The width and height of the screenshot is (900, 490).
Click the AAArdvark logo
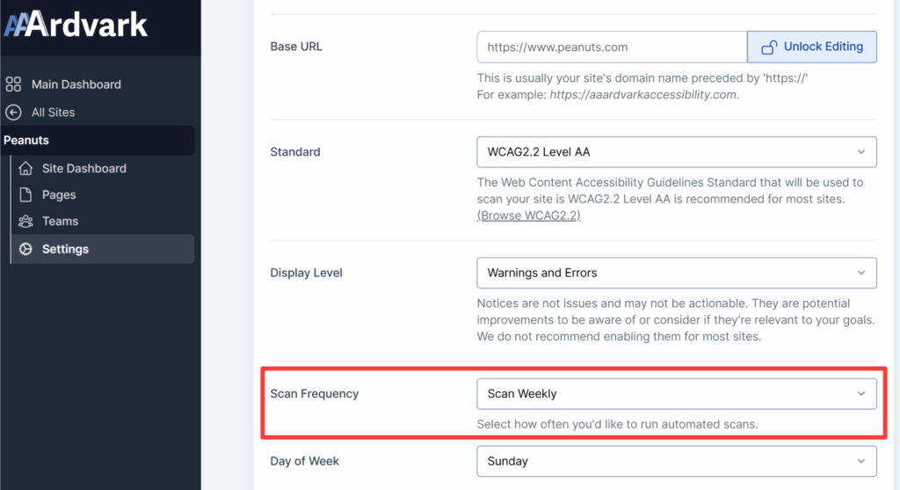(76, 25)
